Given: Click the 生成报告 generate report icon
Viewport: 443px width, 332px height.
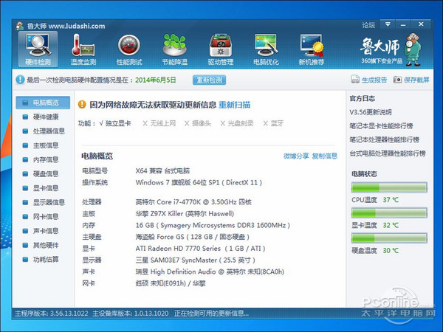Looking at the screenshot, I should (x=354, y=79).
